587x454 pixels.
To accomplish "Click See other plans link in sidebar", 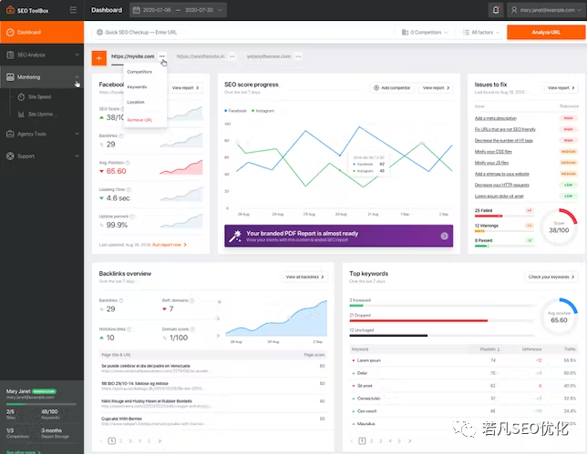I will pyautogui.click(x=23, y=452).
